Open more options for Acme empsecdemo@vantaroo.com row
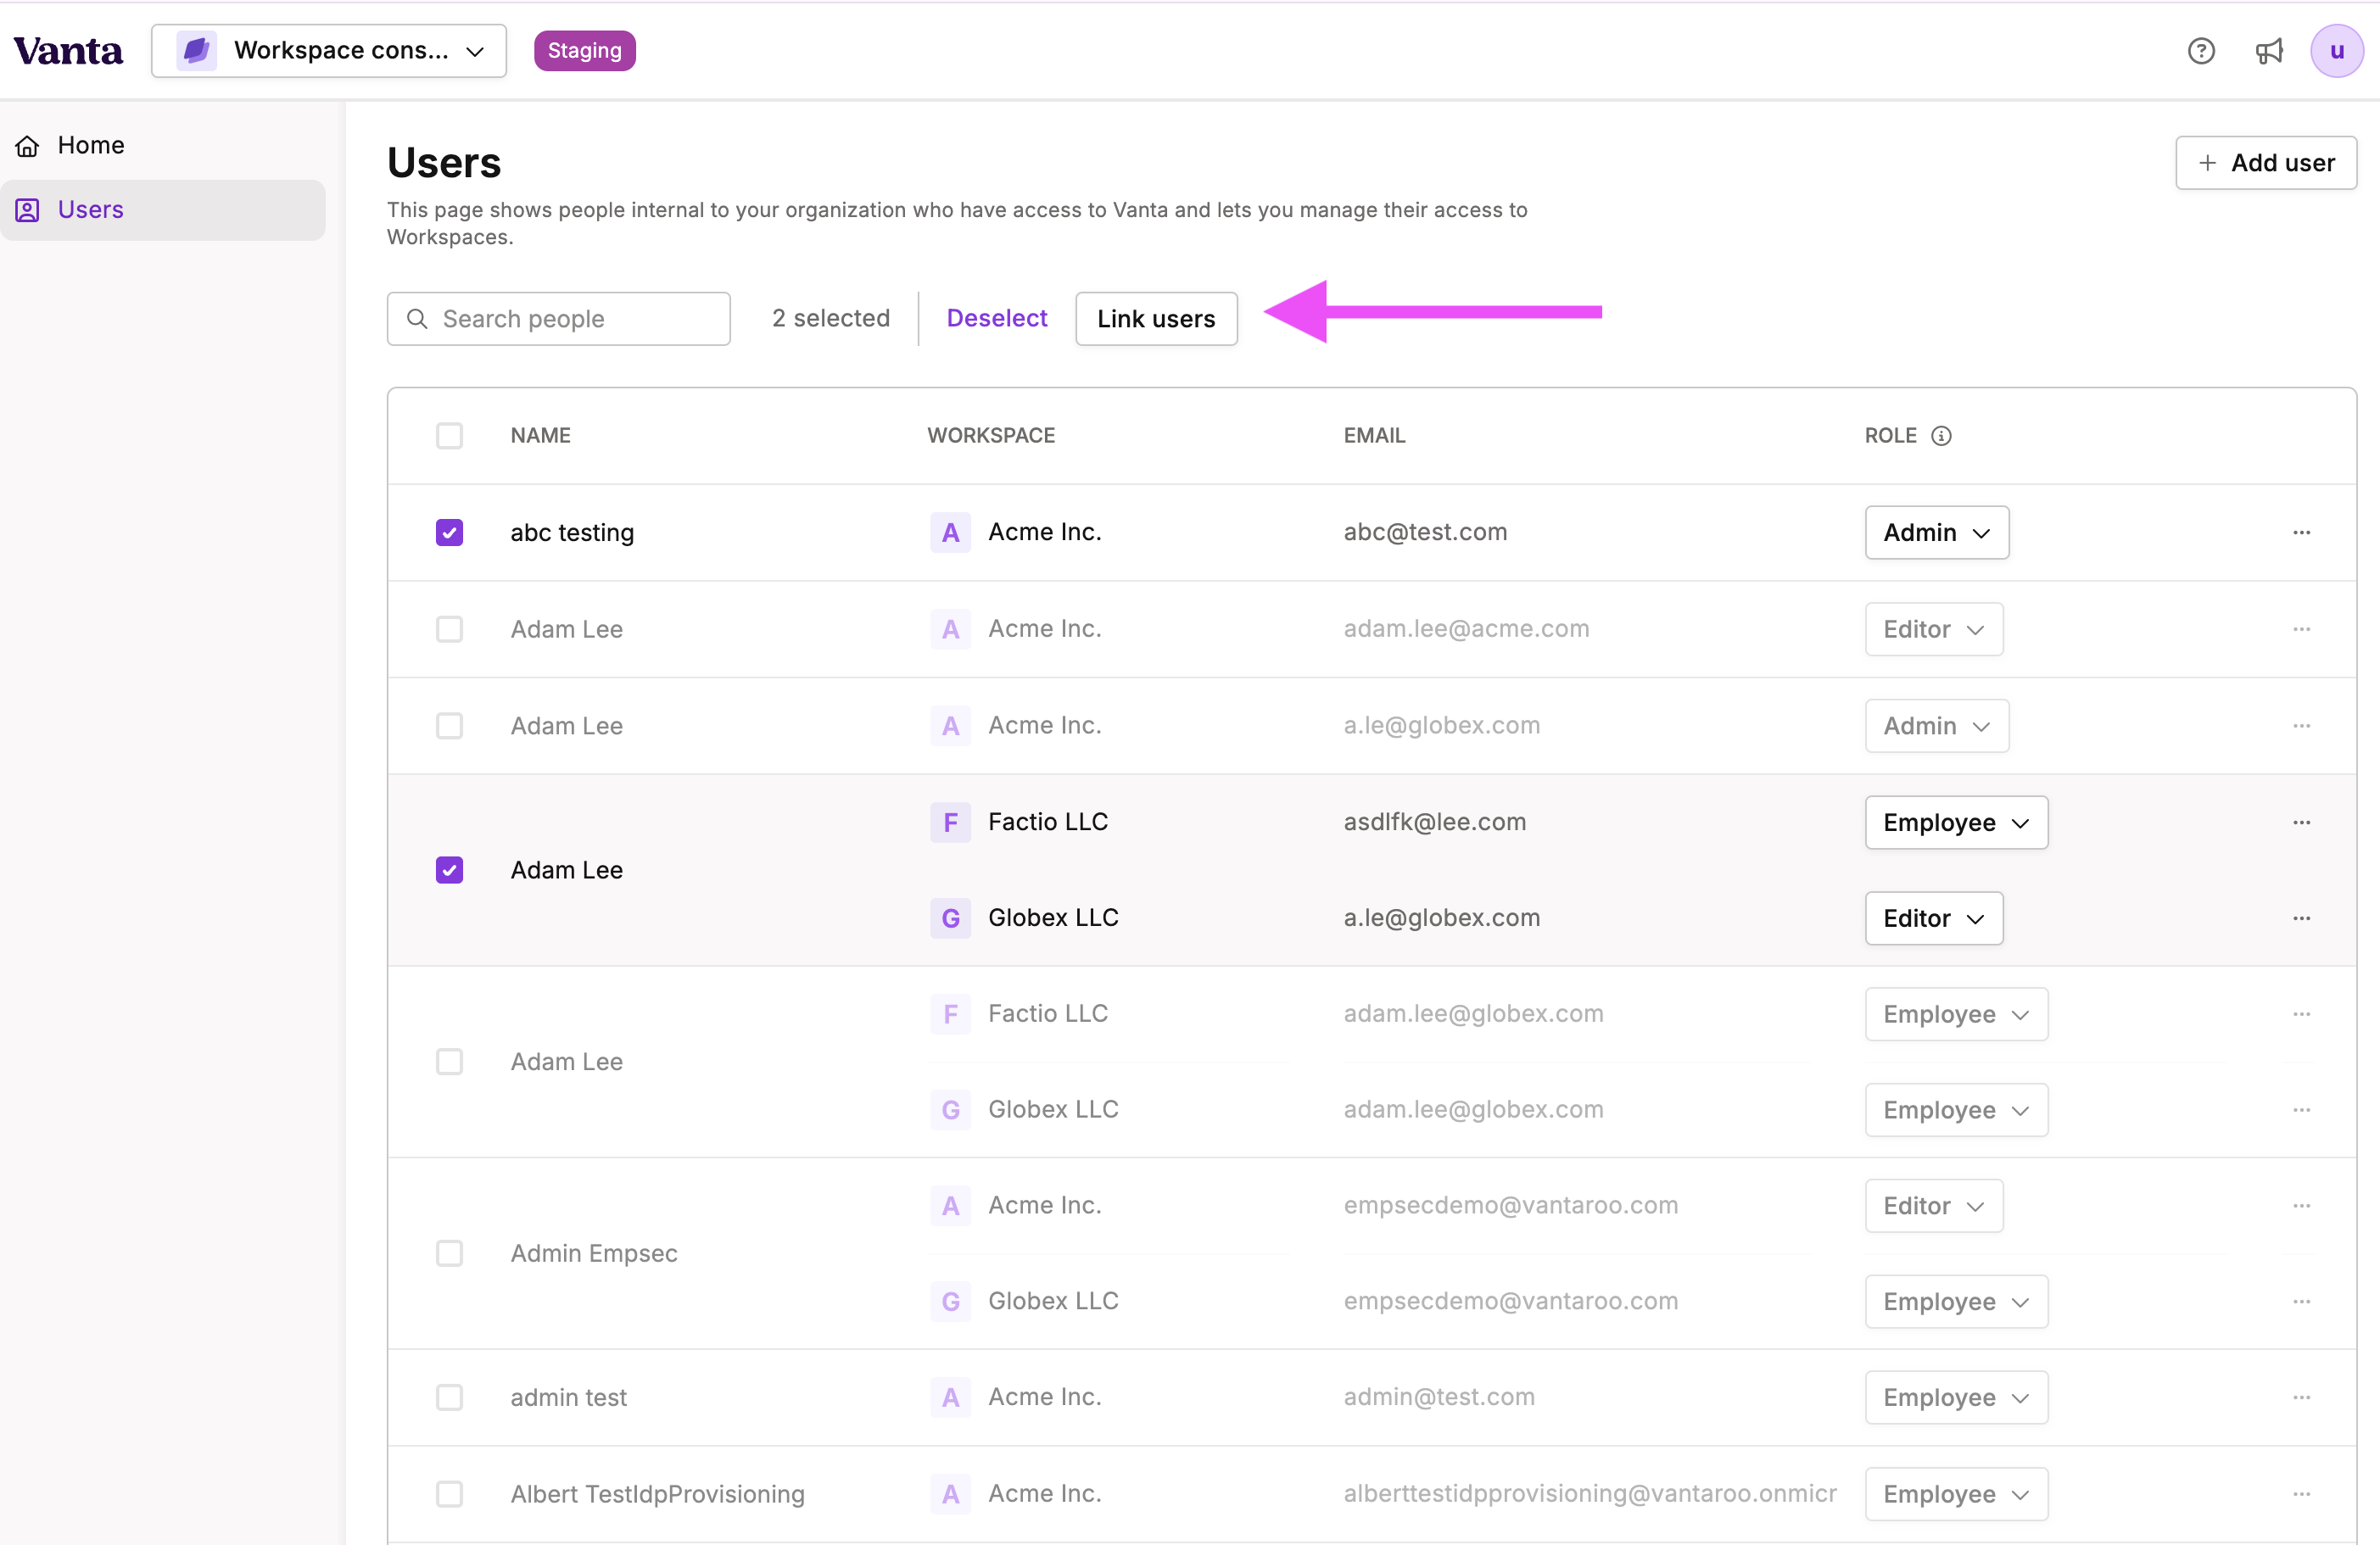2380x1545 pixels. [2301, 1206]
